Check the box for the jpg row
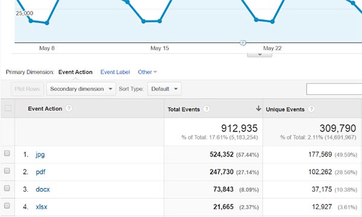The width and height of the screenshot is (362, 217). (7, 153)
